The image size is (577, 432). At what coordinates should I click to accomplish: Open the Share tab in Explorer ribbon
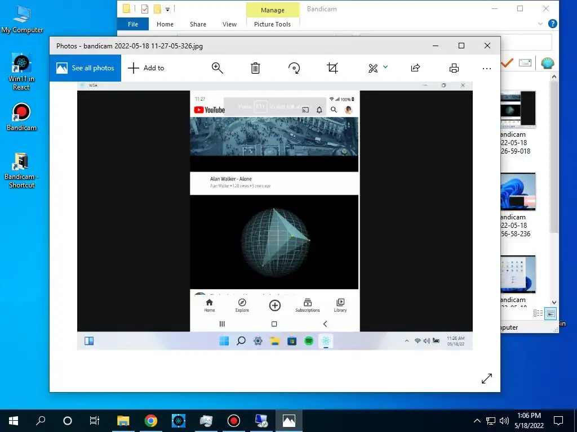pyautogui.click(x=198, y=24)
